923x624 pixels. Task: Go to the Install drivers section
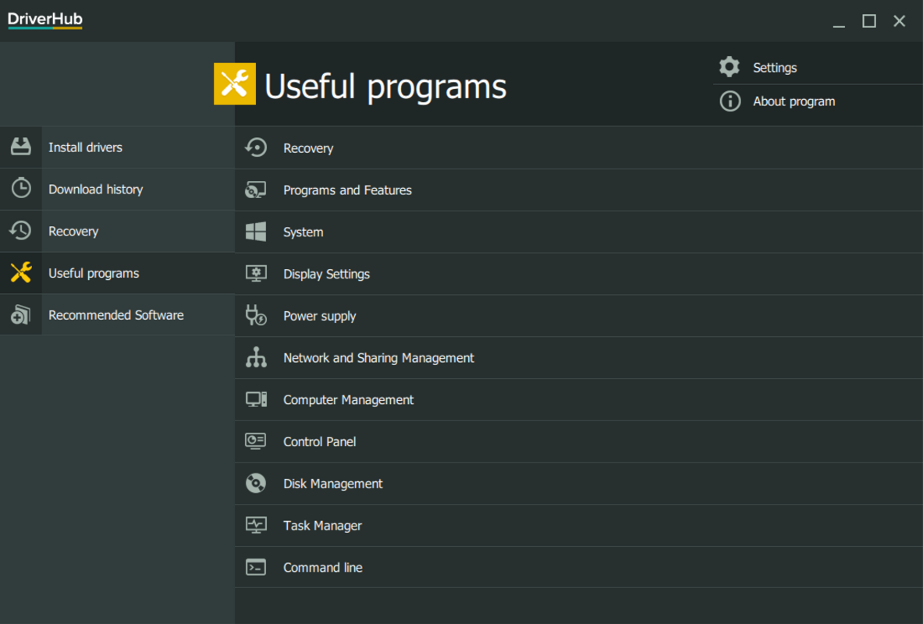[x=86, y=147]
